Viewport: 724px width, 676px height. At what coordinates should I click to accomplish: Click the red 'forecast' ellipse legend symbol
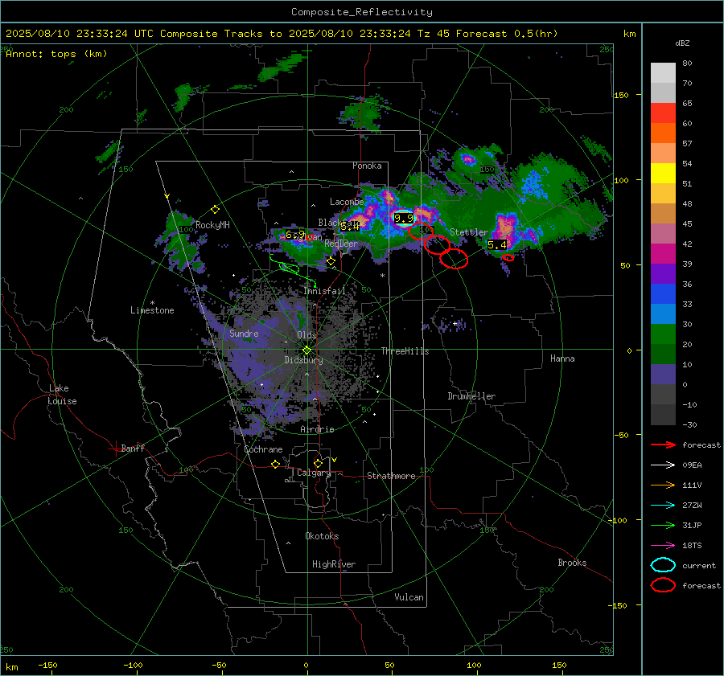[663, 585]
